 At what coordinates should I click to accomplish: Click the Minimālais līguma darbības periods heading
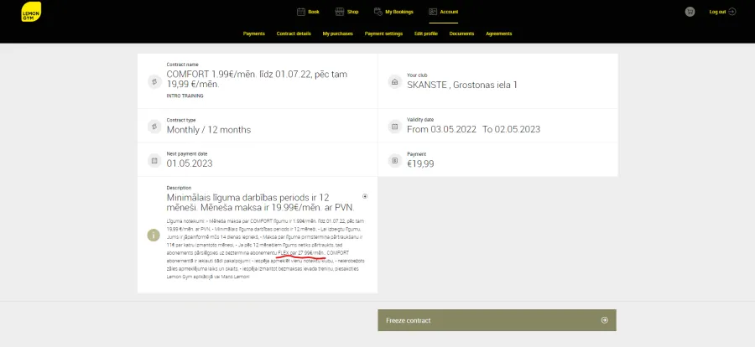261,203
